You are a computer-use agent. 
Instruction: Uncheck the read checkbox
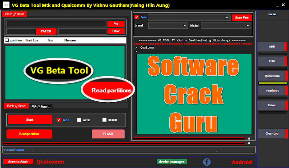click(x=59, y=120)
